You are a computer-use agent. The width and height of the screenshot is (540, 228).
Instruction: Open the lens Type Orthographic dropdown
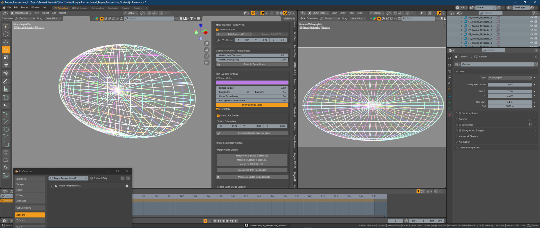click(x=510, y=78)
